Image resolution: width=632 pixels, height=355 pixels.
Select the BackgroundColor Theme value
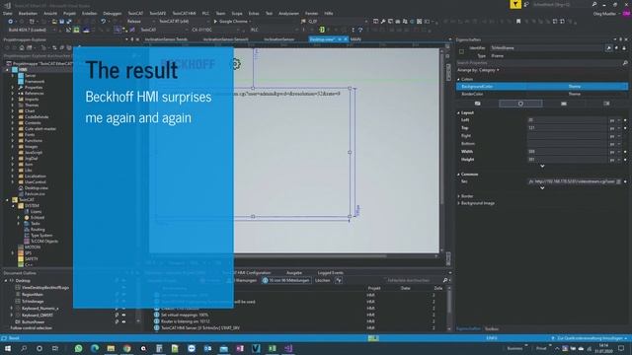coord(575,87)
